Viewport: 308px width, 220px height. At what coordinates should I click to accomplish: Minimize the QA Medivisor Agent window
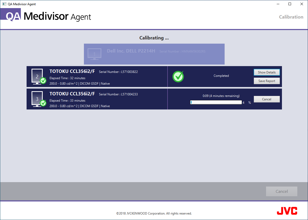pos(278,4)
